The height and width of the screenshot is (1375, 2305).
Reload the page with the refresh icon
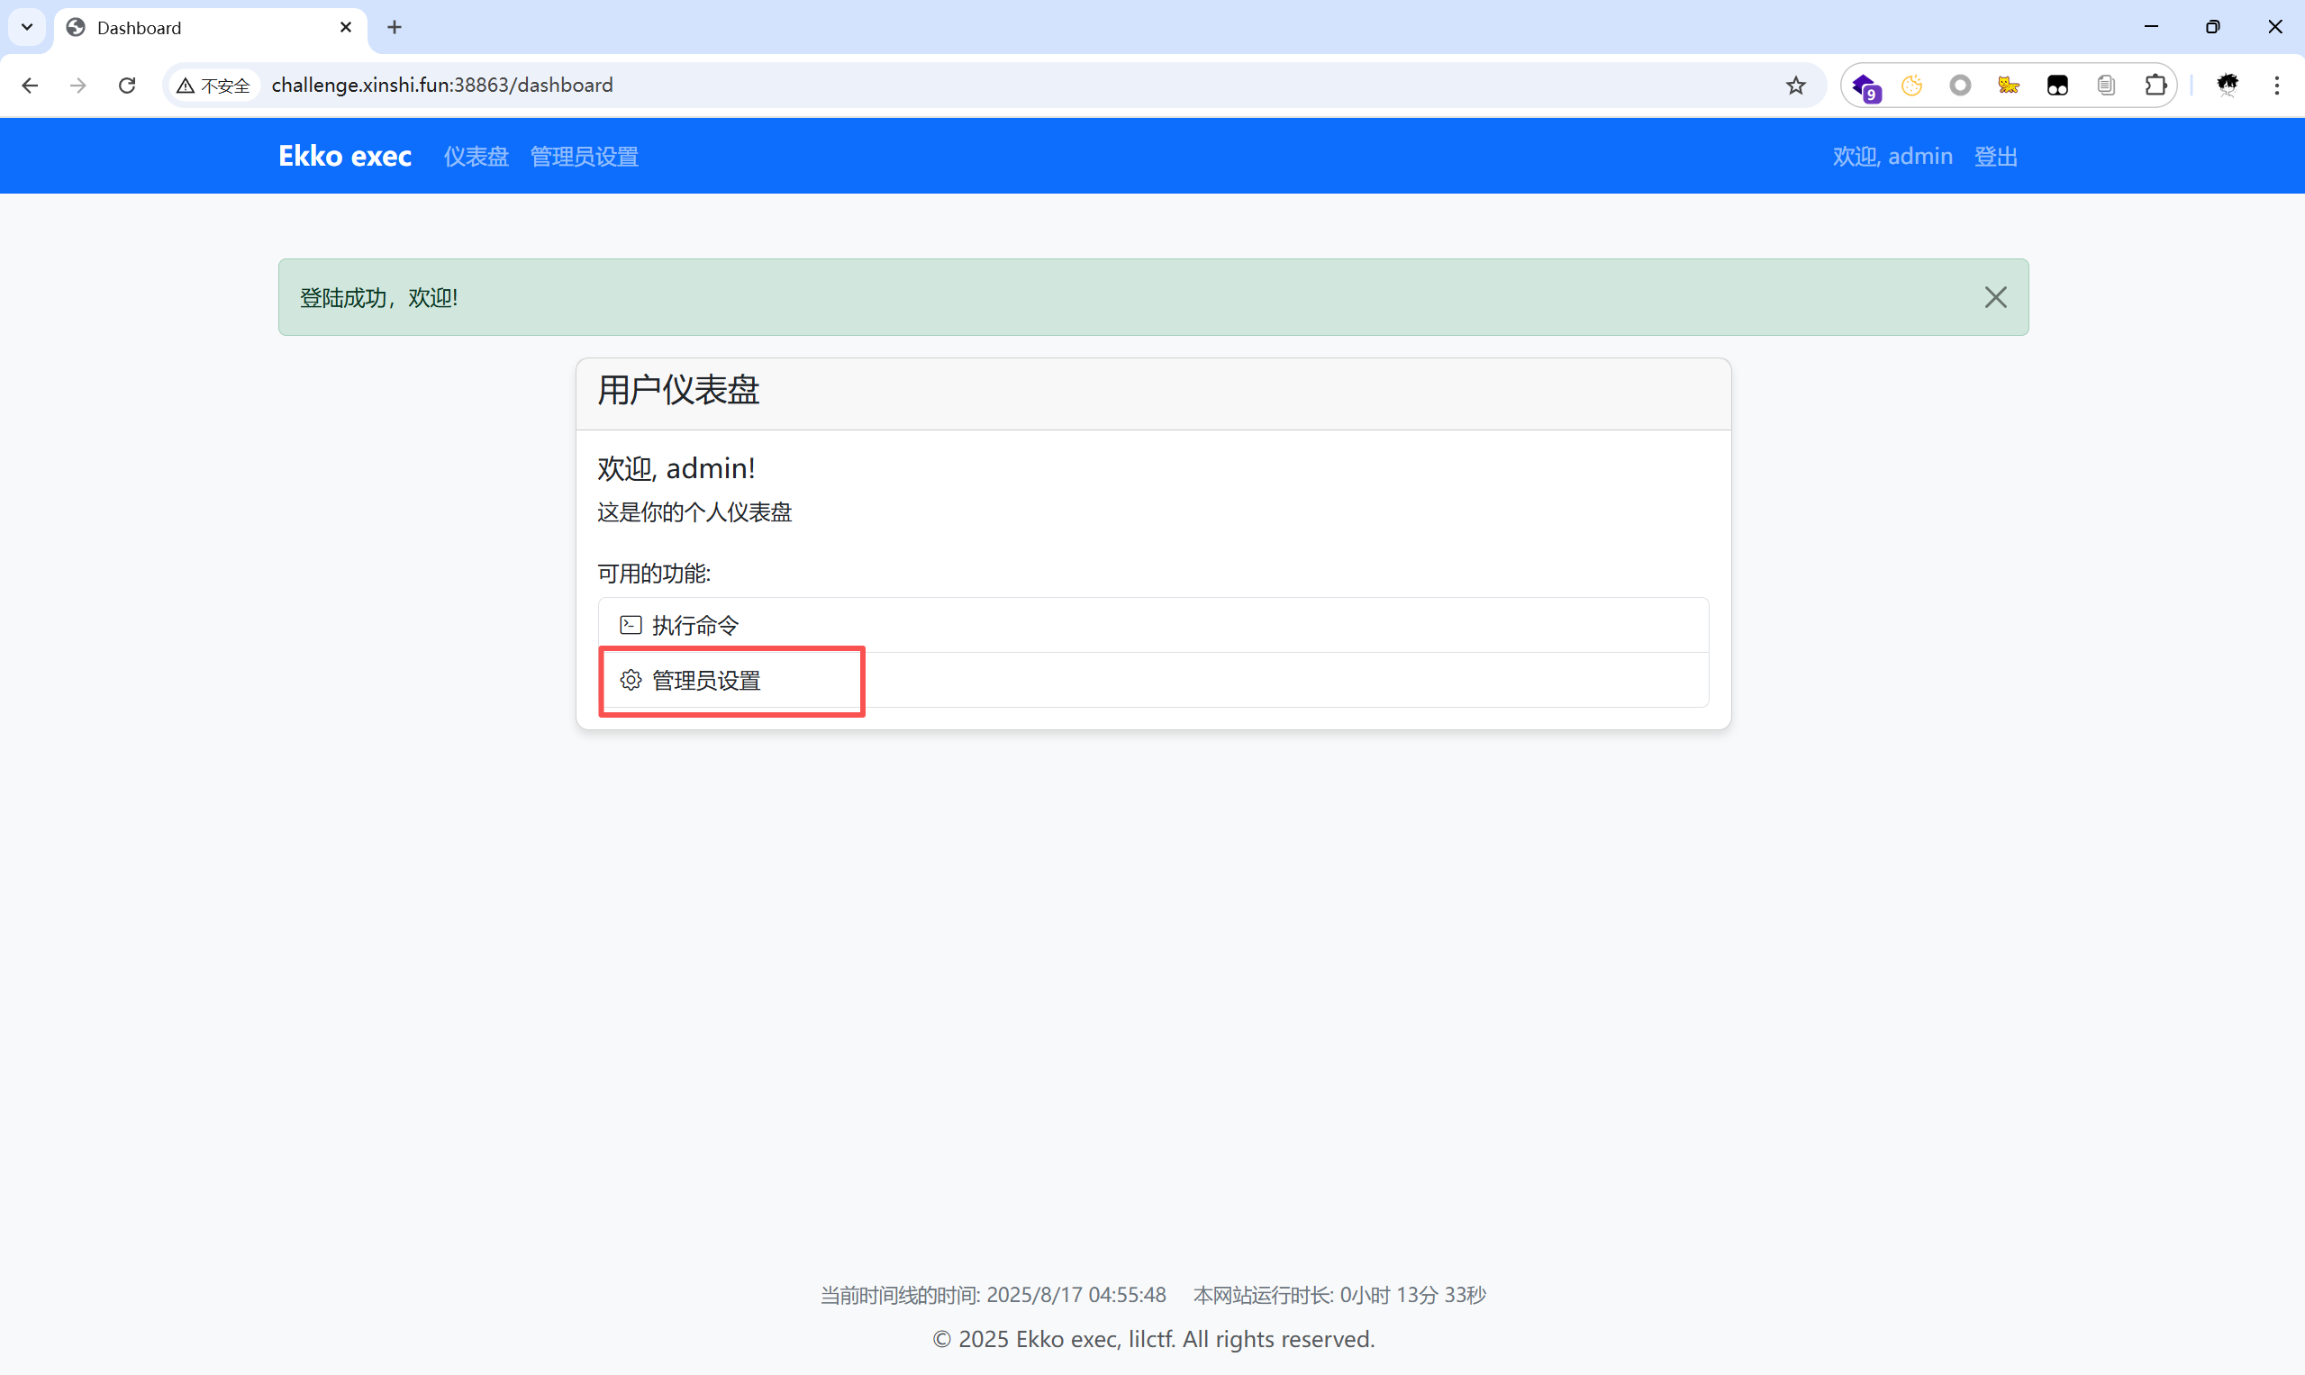[x=127, y=86]
